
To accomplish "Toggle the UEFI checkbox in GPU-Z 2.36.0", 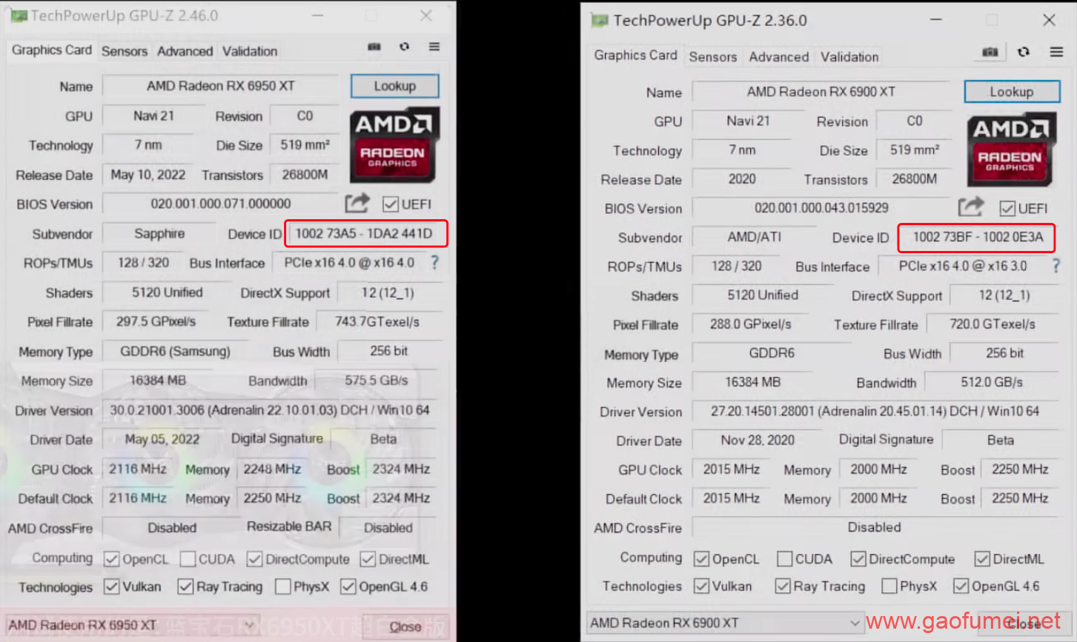I will click(x=1007, y=209).
